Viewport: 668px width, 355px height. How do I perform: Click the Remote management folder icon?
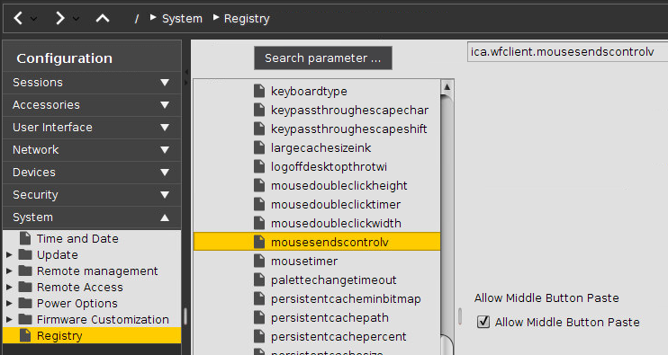(25, 271)
